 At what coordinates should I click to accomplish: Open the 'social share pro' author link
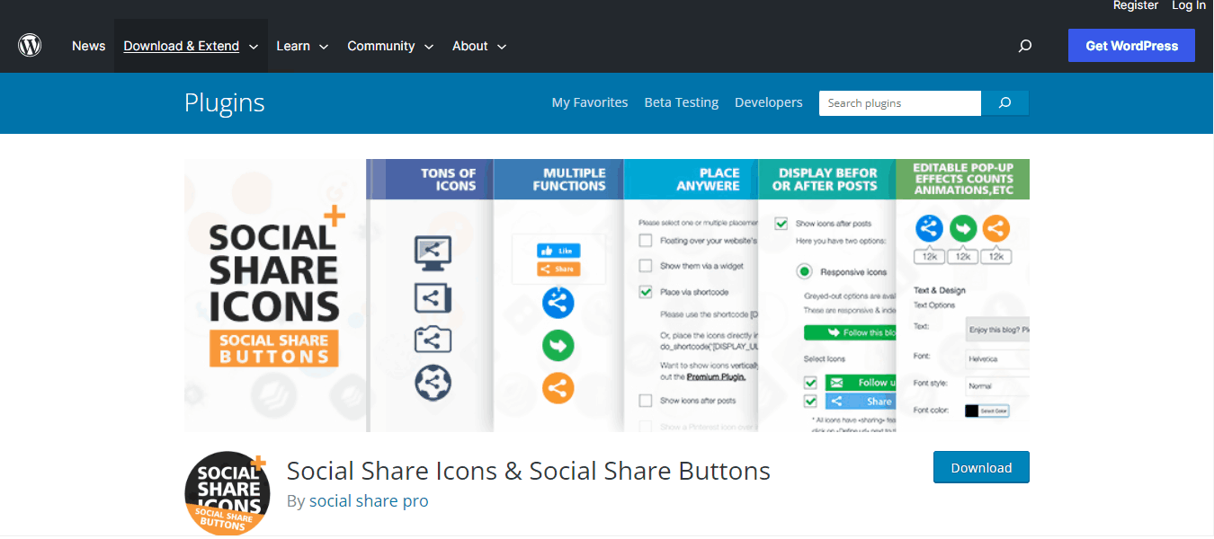[369, 500]
